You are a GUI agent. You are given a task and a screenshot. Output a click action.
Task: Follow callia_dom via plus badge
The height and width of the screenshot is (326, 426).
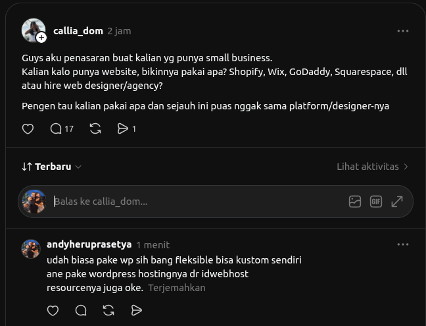click(41, 38)
